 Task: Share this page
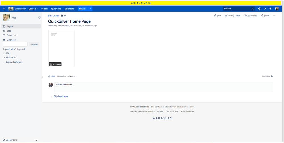265,15
